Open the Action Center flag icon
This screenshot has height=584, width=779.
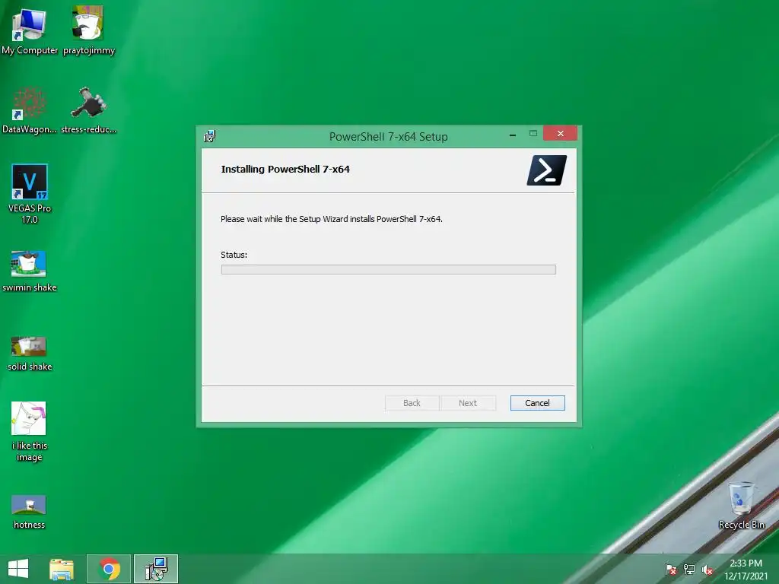coord(670,570)
